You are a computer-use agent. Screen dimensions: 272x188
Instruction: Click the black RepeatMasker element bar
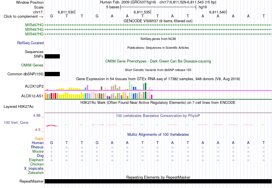(x=158, y=181)
